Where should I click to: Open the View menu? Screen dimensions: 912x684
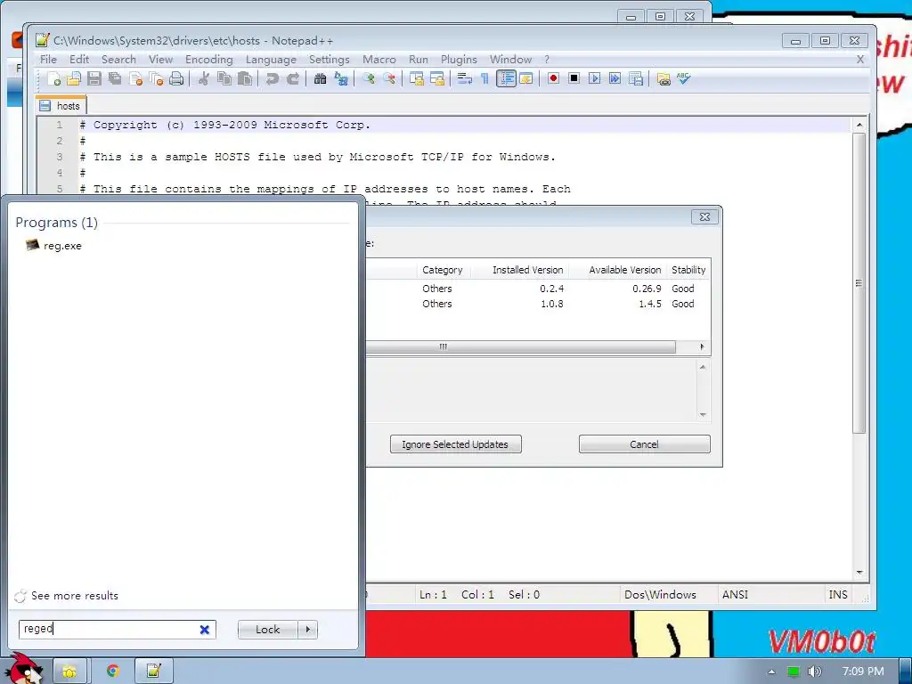coord(160,60)
